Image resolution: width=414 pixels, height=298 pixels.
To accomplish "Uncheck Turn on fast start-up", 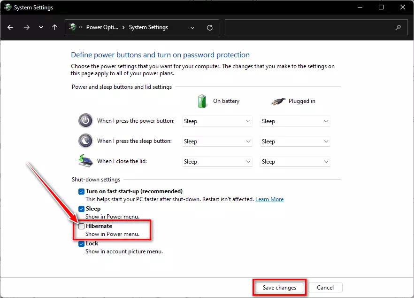I will [x=82, y=191].
